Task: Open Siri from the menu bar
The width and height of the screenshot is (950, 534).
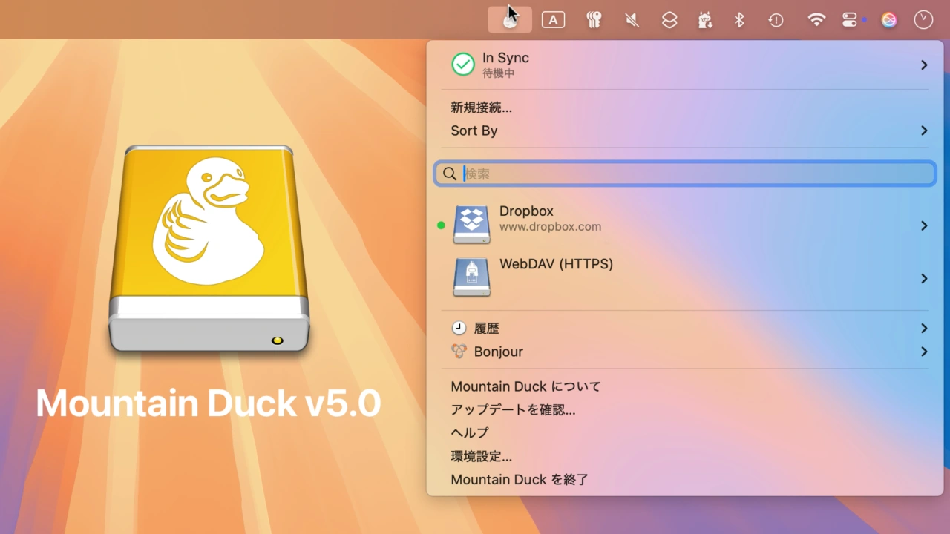Action: coord(888,19)
